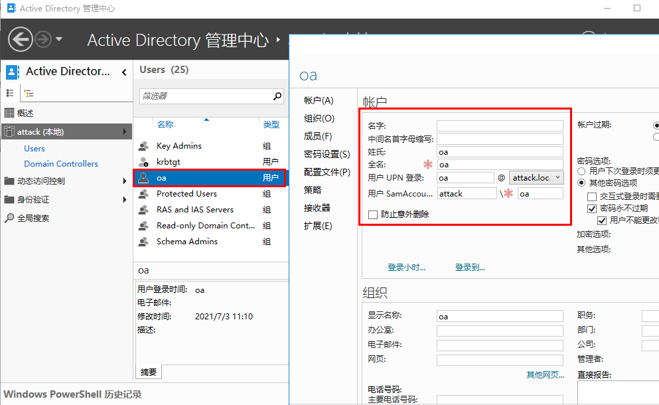The height and width of the screenshot is (405, 659).
Task: Go to 策略 section
Action: tap(313, 190)
